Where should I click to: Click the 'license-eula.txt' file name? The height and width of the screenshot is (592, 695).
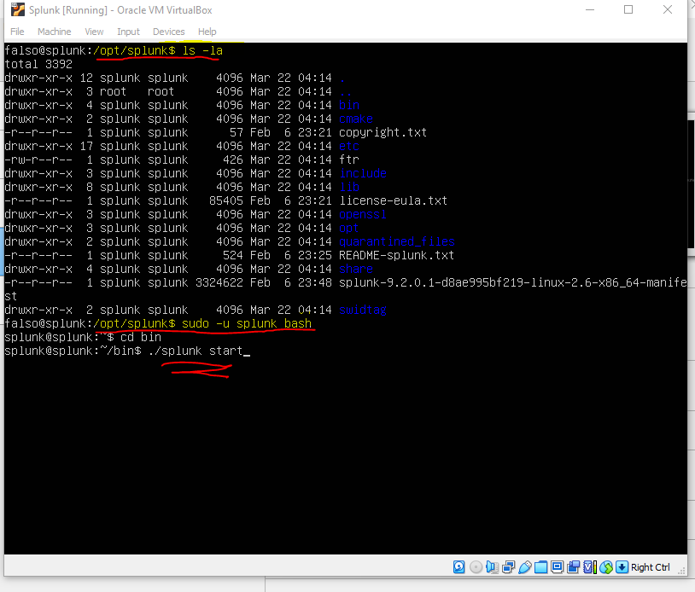pyautogui.click(x=393, y=200)
